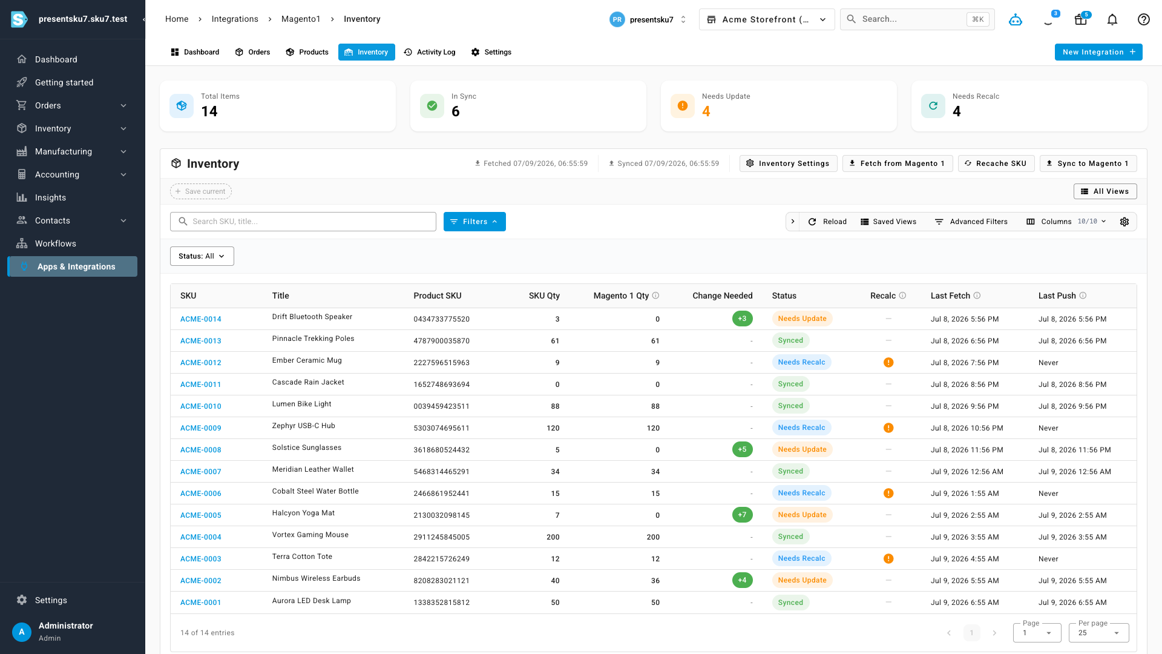Open Saved Views

coord(888,222)
